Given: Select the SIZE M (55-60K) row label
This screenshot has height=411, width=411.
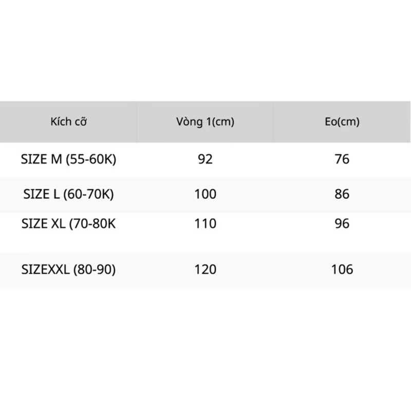Looking at the screenshot, I should (68, 159).
